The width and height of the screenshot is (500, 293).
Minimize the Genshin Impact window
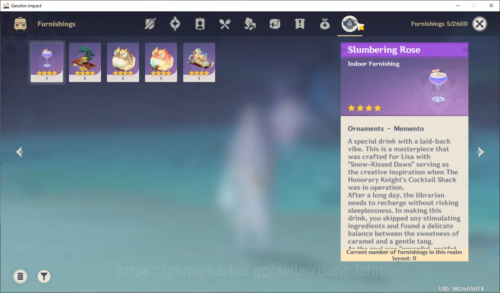[x=458, y=5]
